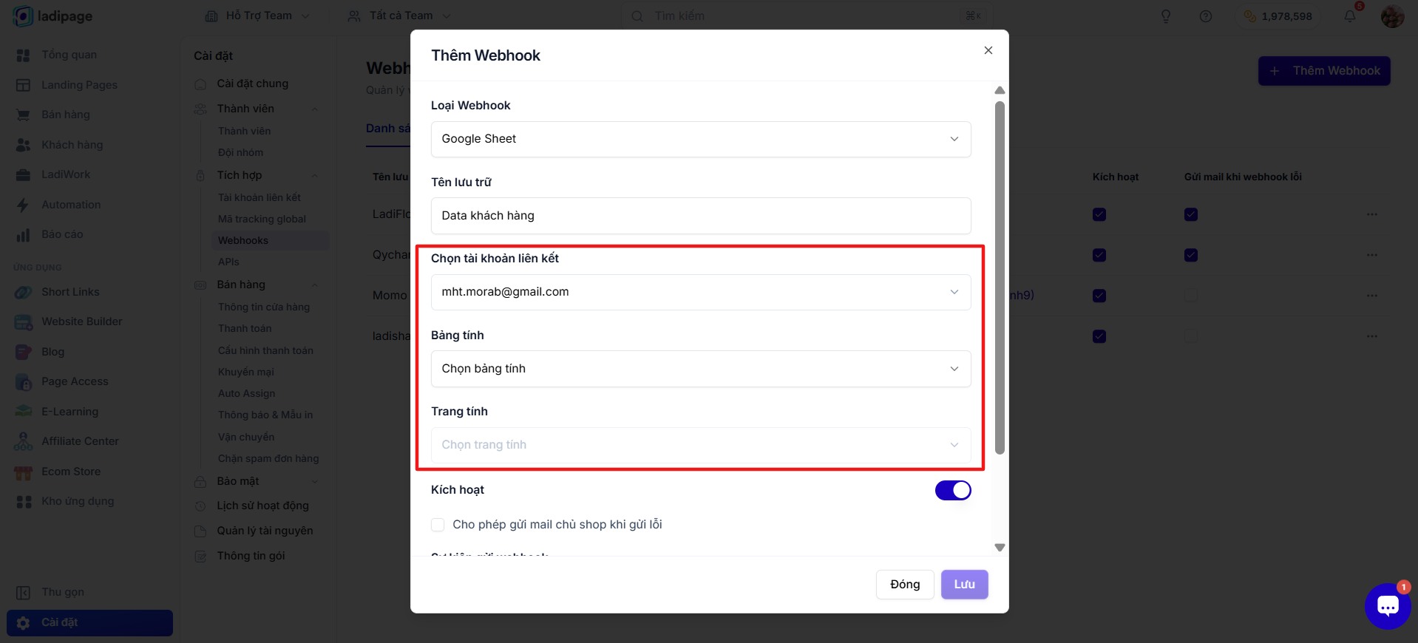Screen dimensions: 1418x643
Task: Open the Automation lightning icon in sidebar
Action: pos(23,205)
